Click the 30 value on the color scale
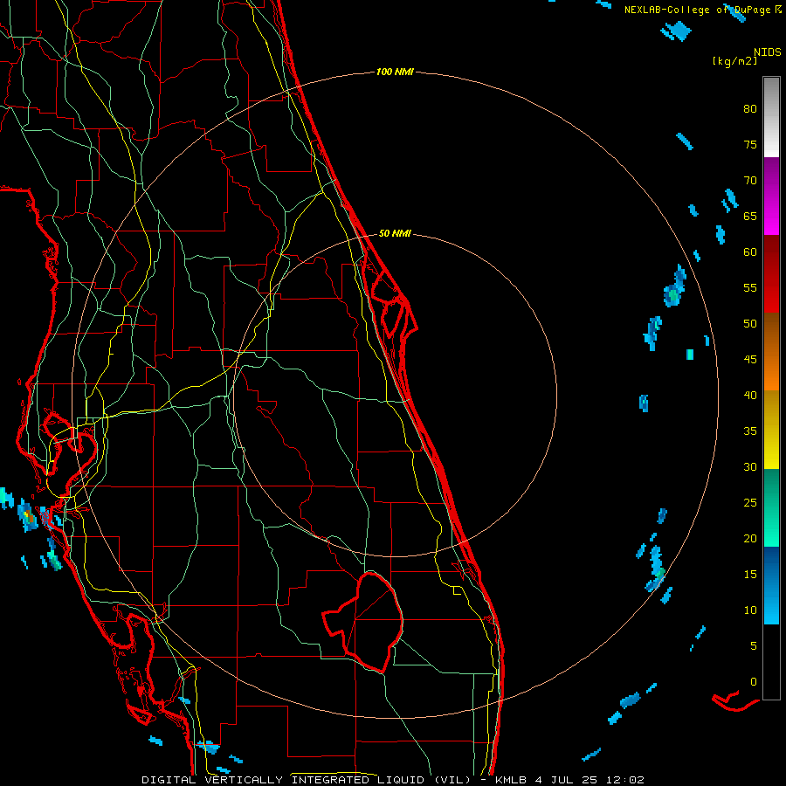This screenshot has height=786, width=786. 750,467
